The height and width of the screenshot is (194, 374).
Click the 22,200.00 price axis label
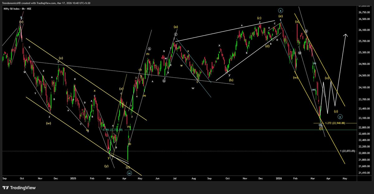(x=365, y=147)
